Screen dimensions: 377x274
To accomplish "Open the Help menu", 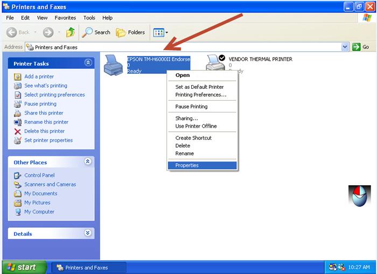I will click(x=108, y=18).
